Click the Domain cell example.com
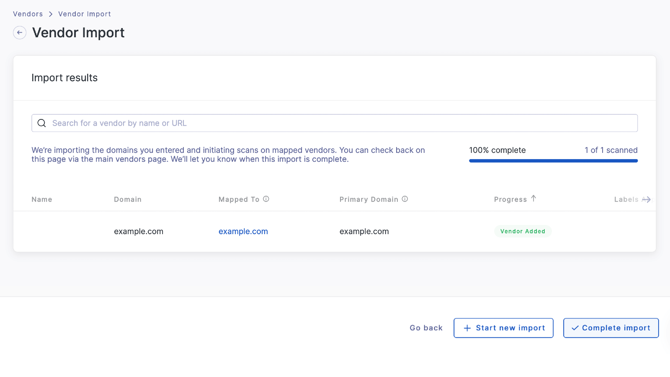The image size is (670, 377). tap(139, 231)
